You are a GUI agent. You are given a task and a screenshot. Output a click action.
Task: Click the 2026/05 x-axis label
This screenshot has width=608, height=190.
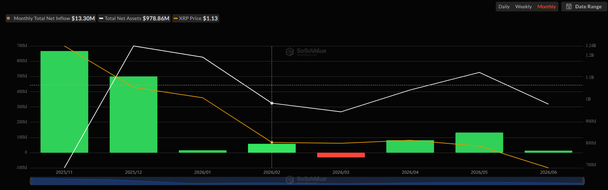(479, 172)
